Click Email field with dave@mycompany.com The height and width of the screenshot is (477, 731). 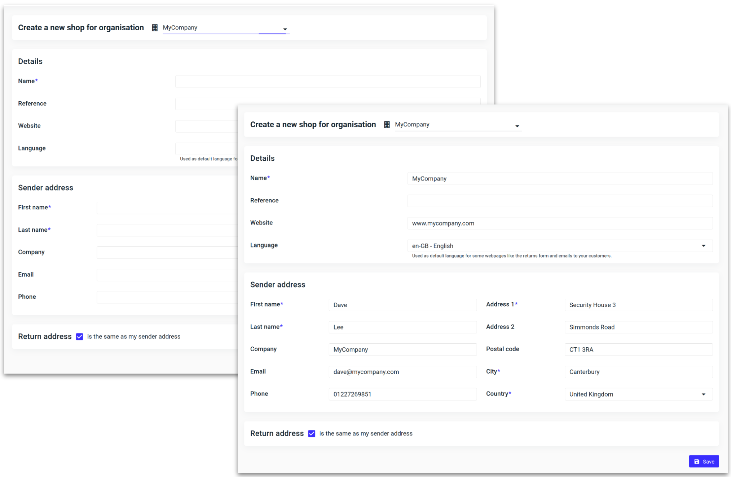402,372
